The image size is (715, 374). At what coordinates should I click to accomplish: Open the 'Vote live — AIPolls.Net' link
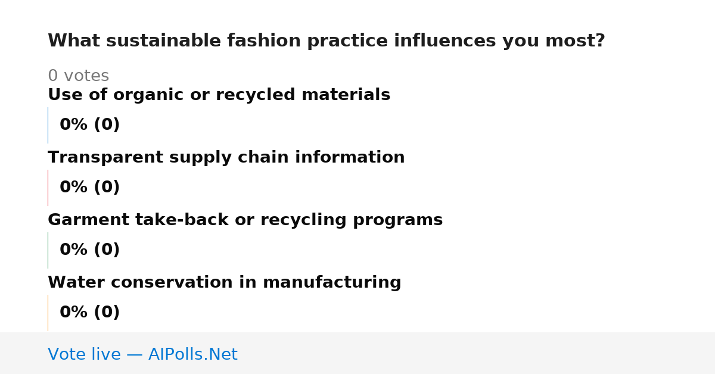coord(142,355)
